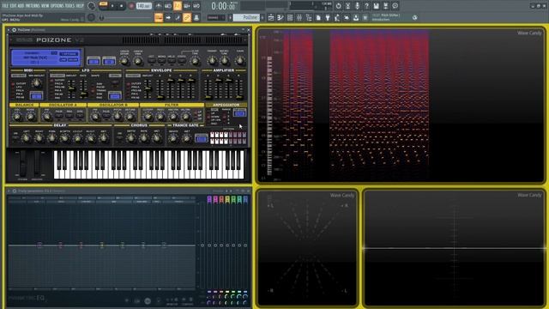Click the 0:00 time display
The width and height of the screenshot is (549, 309).
pyautogui.click(x=223, y=6)
